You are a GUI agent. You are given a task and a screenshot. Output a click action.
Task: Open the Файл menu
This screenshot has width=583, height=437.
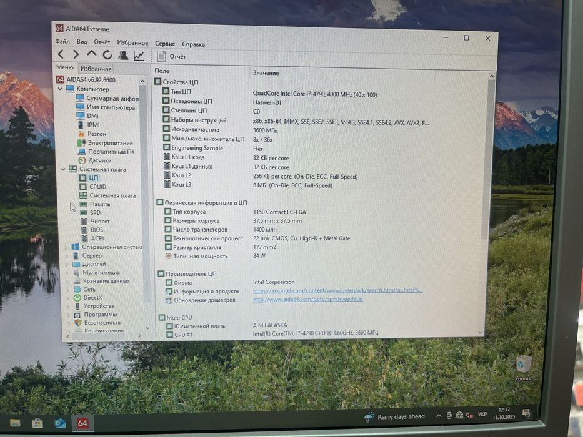pos(62,41)
